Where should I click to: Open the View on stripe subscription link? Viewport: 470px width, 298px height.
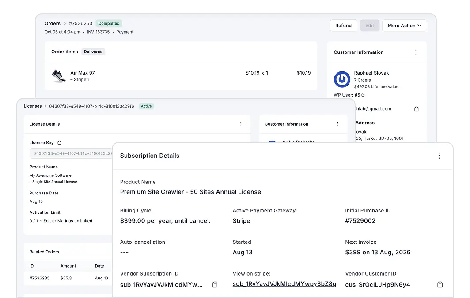pyautogui.click(x=284, y=284)
